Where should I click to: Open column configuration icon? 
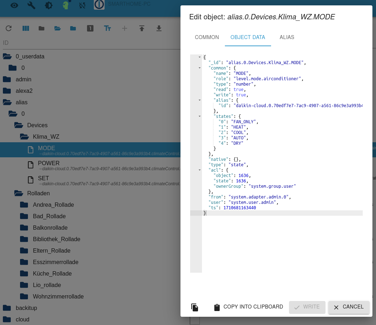pos(26,28)
